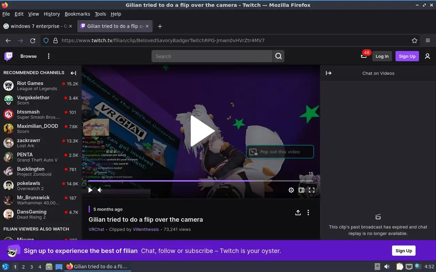436x272 pixels.
Task: Click the Sign Up button in the top bar
Action: [407, 56]
